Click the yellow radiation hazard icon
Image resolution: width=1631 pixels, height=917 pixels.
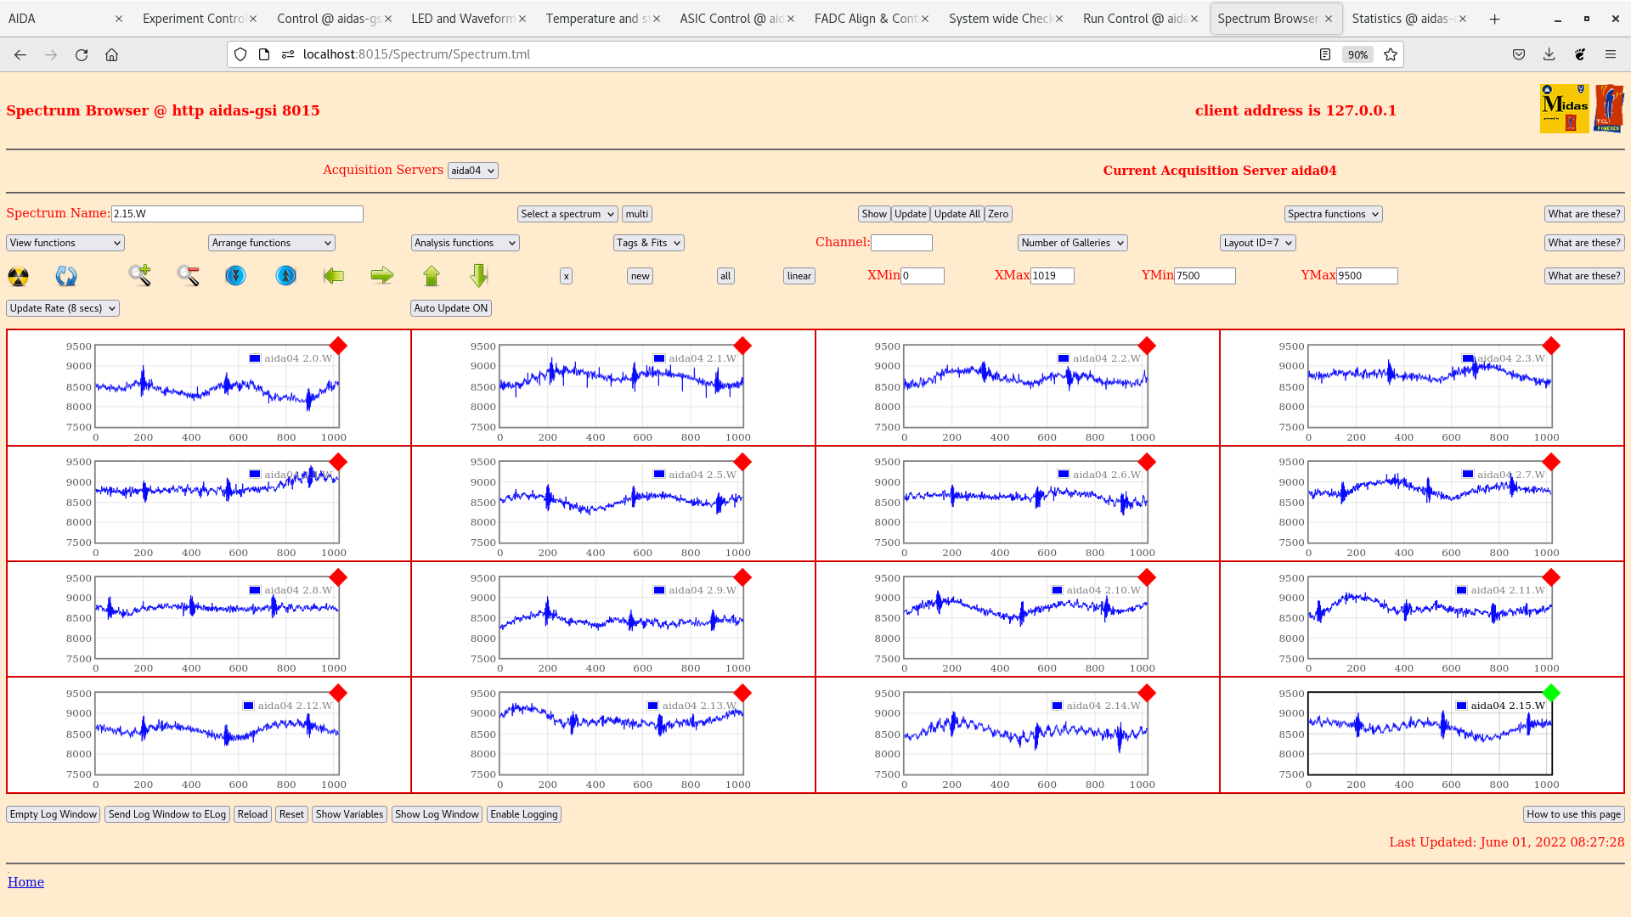18,276
